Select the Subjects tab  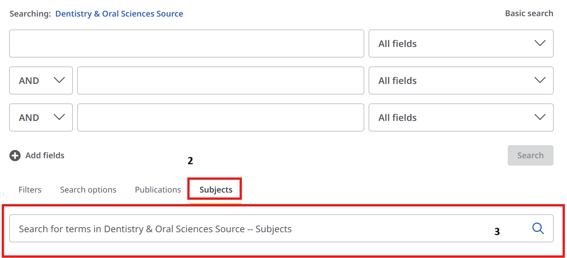pos(216,190)
